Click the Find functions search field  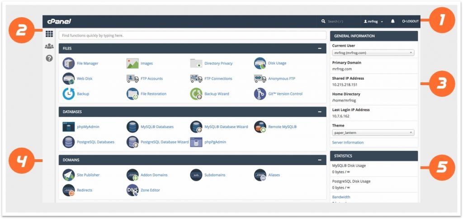(192, 35)
